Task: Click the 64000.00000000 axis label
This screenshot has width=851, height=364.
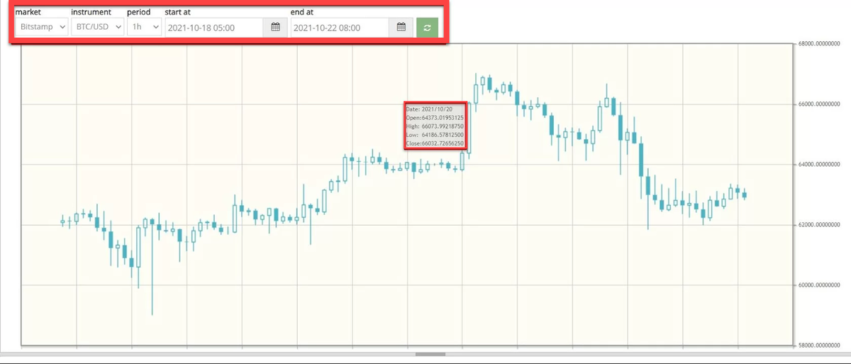Action: click(819, 165)
